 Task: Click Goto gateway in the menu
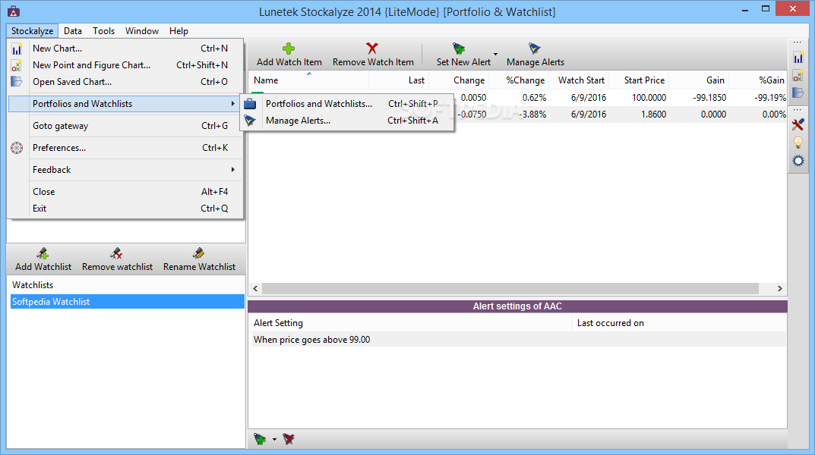coord(126,126)
